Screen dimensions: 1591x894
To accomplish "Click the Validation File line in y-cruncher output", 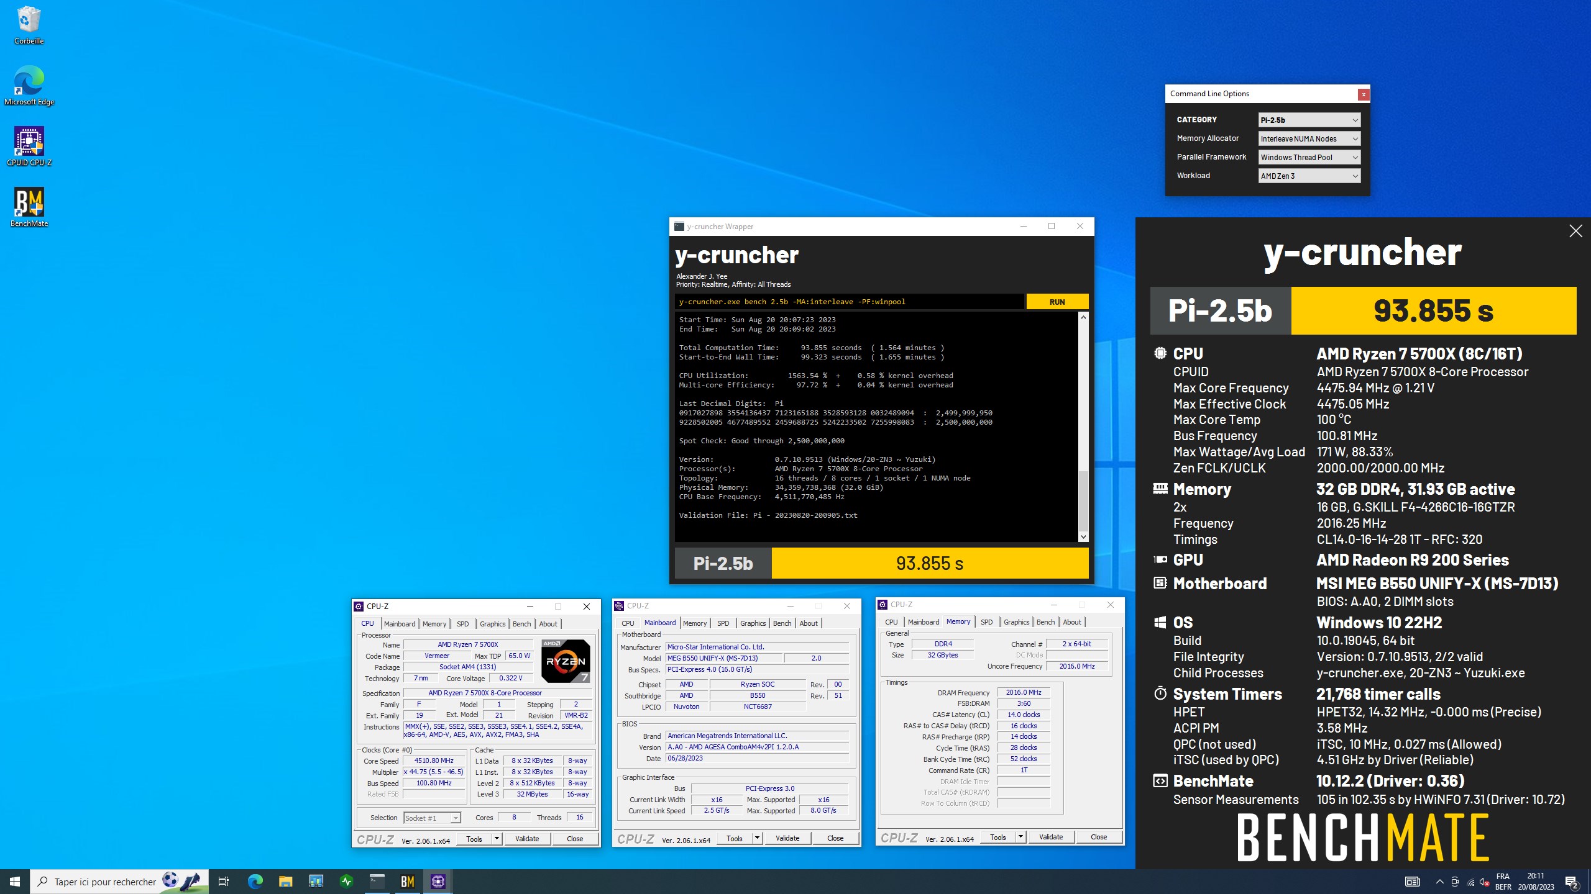I will [x=768, y=515].
